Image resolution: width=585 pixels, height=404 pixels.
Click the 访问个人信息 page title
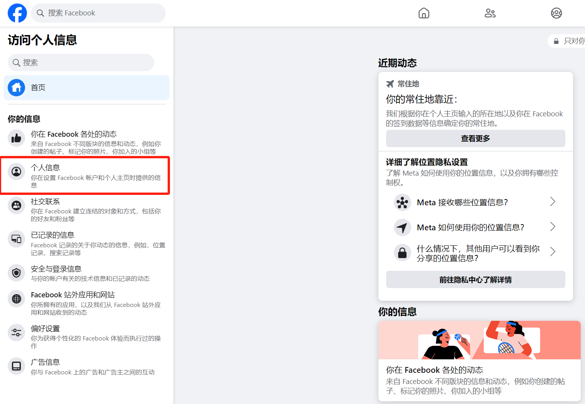[x=42, y=40]
